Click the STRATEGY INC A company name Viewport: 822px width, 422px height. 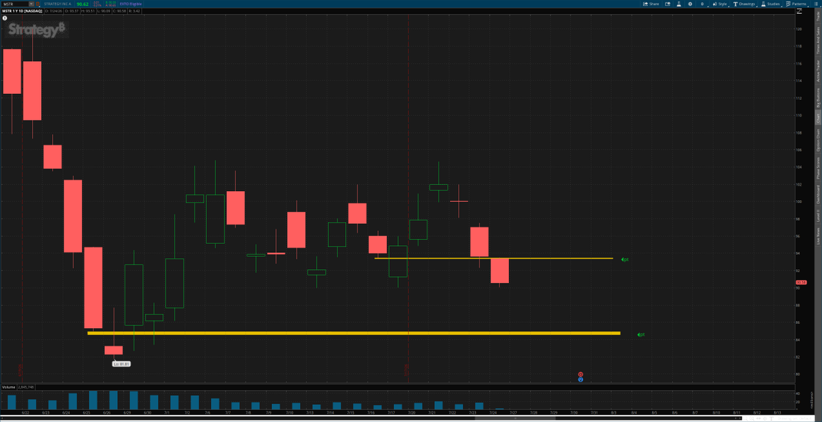(x=58, y=3)
